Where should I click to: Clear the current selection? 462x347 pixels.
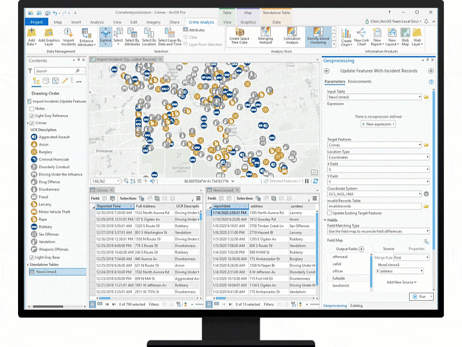coord(191,37)
